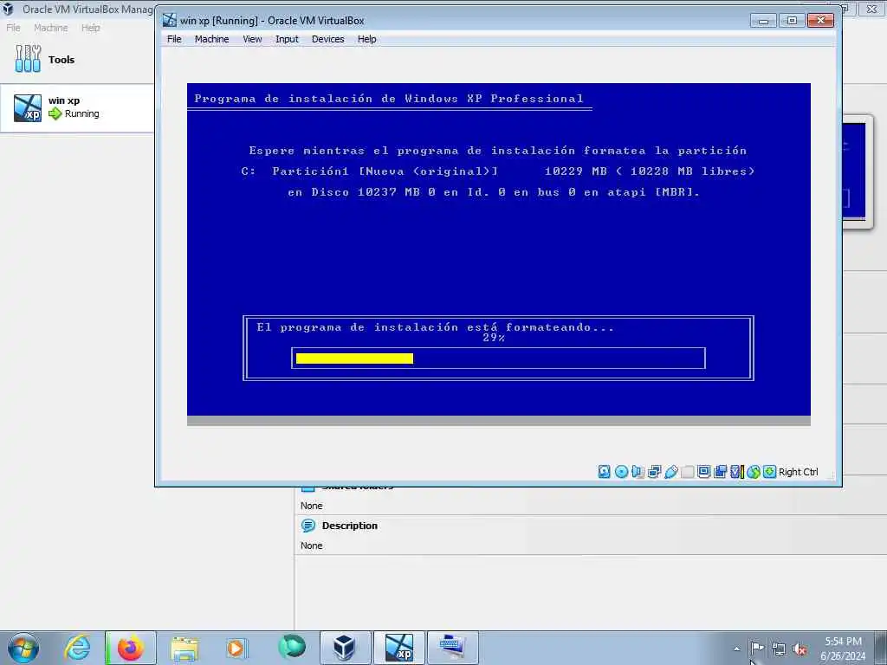Click the optical drive indicator icon
The height and width of the screenshot is (665, 887).
coord(621,472)
